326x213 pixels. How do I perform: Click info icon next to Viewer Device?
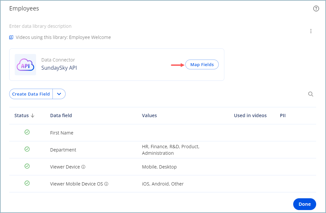[x=83, y=167]
